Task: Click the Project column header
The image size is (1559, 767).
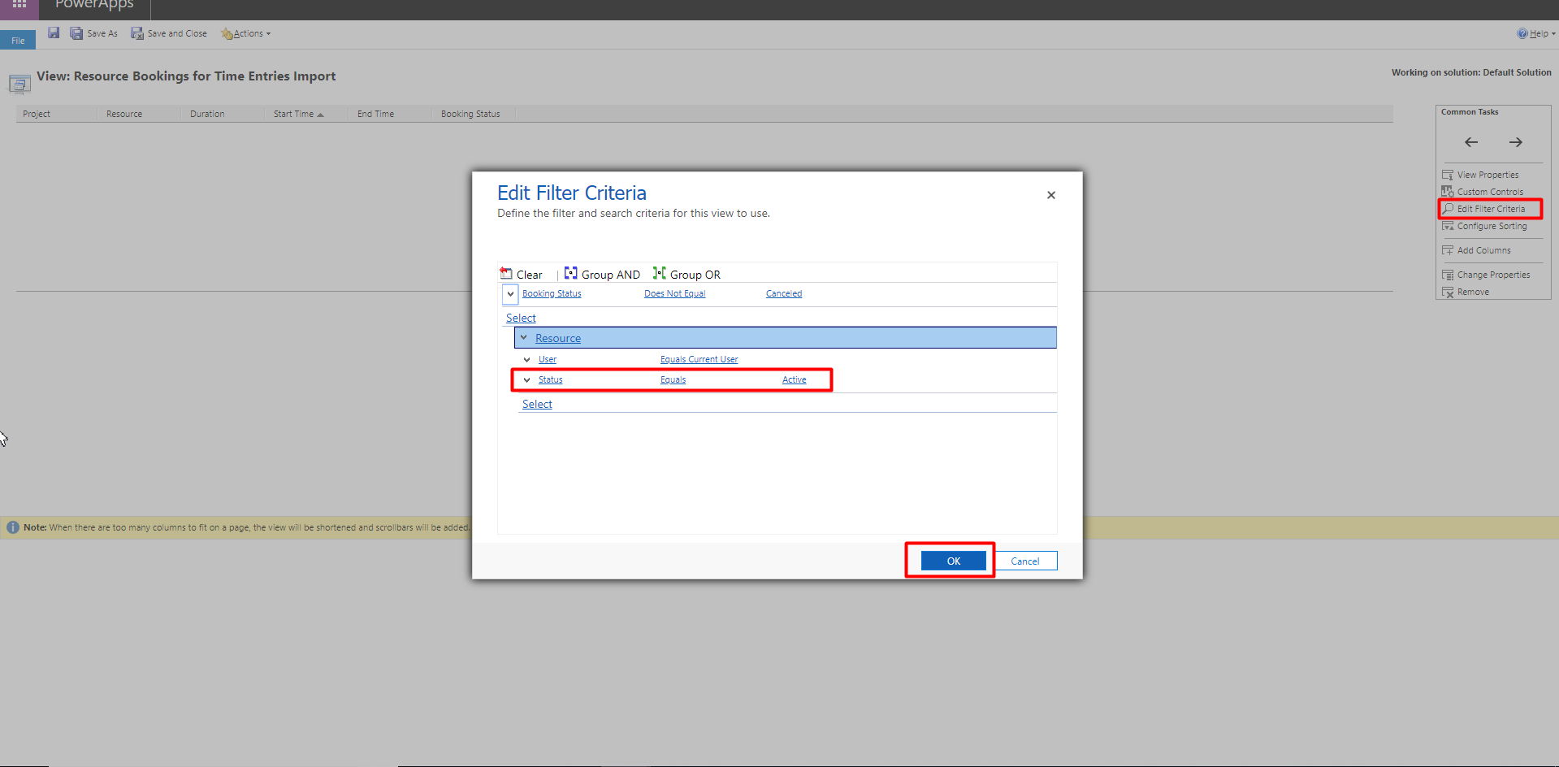Action: click(37, 114)
